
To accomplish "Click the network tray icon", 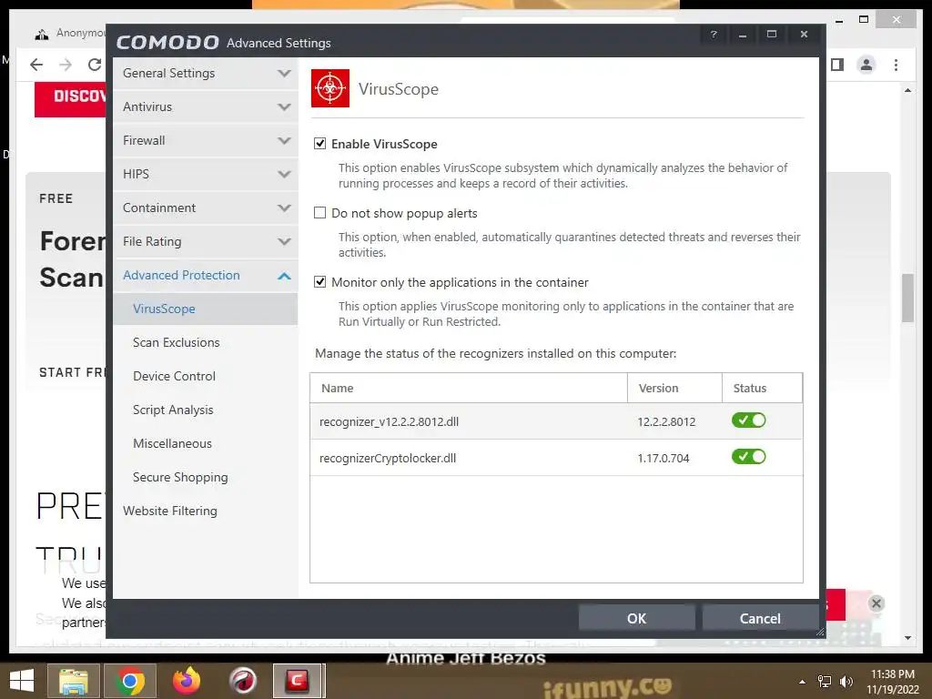I will [825, 682].
